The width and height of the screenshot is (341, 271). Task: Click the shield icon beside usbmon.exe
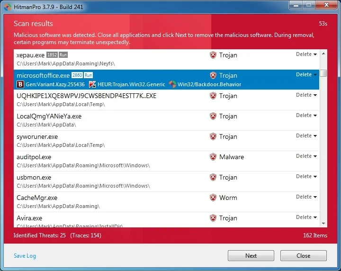[213, 177]
